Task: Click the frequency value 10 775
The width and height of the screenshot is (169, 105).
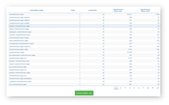Action: tap(130, 14)
